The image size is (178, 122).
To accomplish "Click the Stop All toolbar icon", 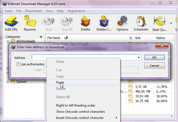I will 67,22.
